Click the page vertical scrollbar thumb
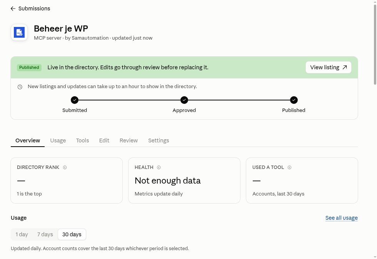Viewport: 377px width, 259px height. coord(375,45)
